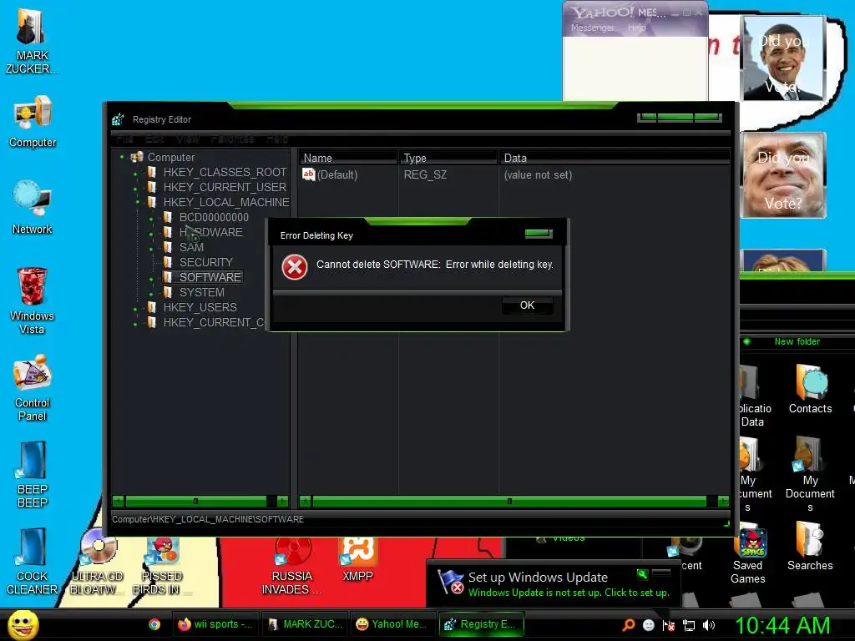Click the volume speaker tray icon
Screen dimensions: 855x641
709,625
